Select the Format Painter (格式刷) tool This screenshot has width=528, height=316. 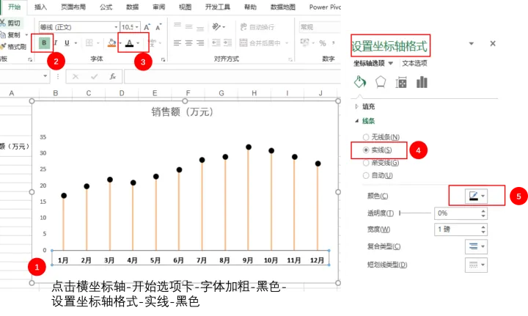click(x=3, y=46)
